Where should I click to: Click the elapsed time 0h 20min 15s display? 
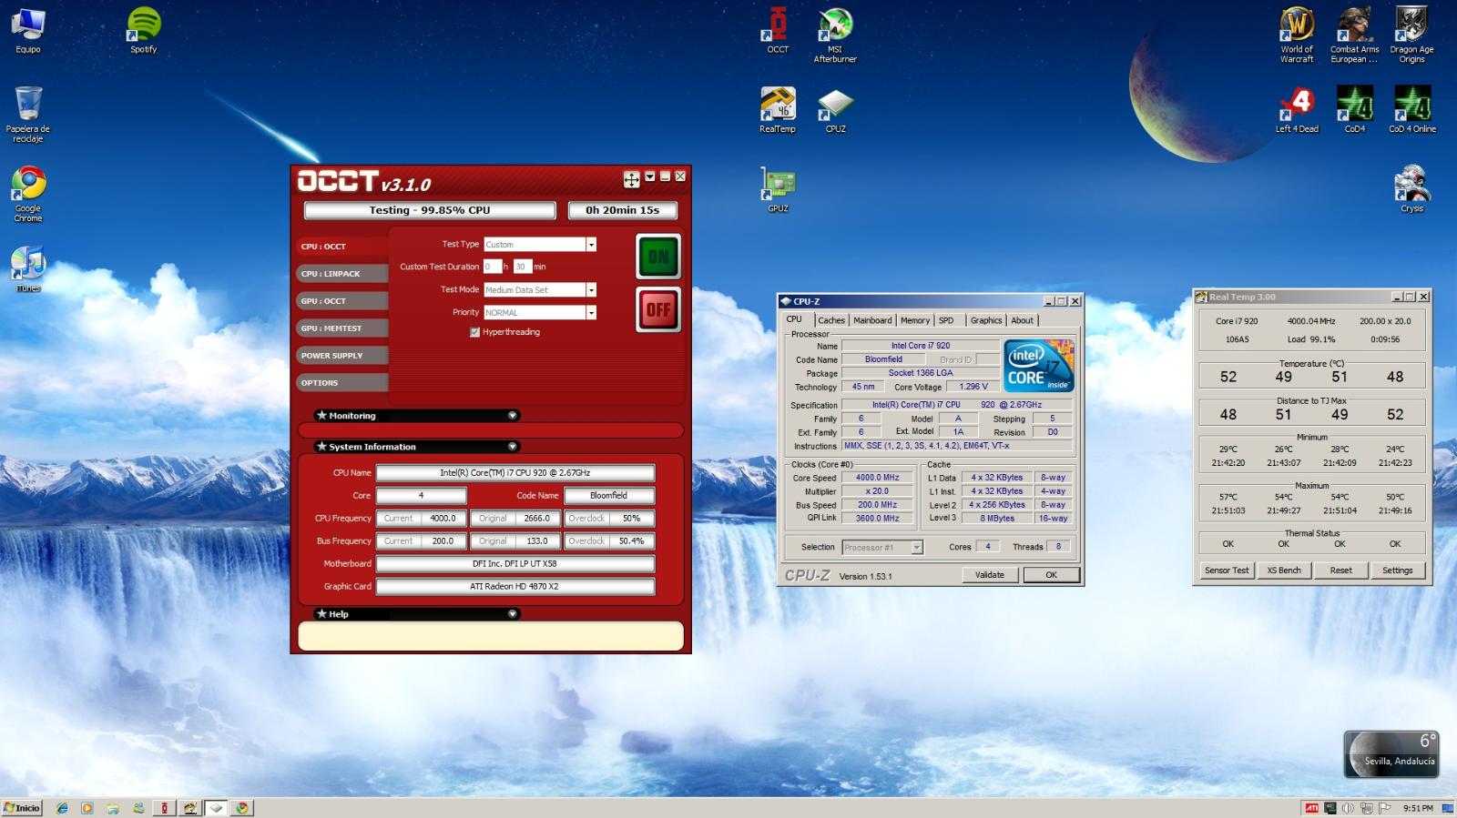click(x=623, y=210)
